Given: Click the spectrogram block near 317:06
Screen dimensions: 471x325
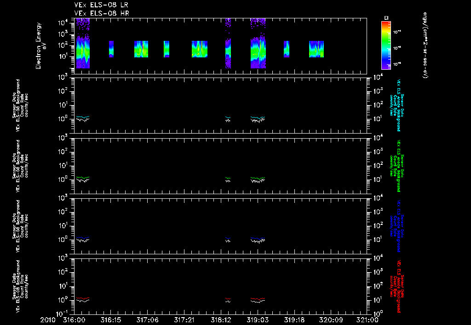Looking at the screenshot, I should point(141,49).
